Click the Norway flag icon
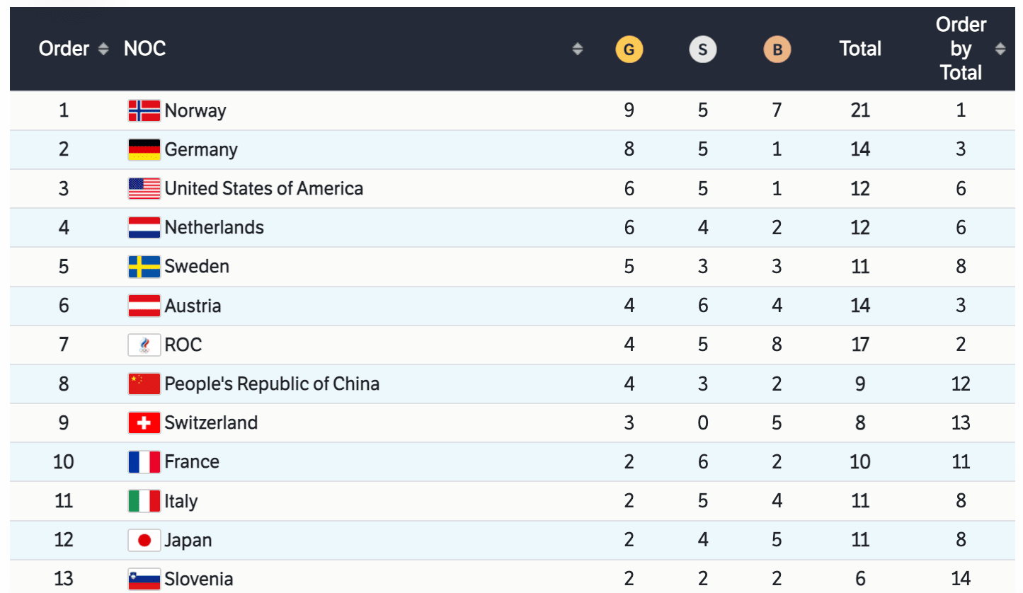 click(144, 110)
